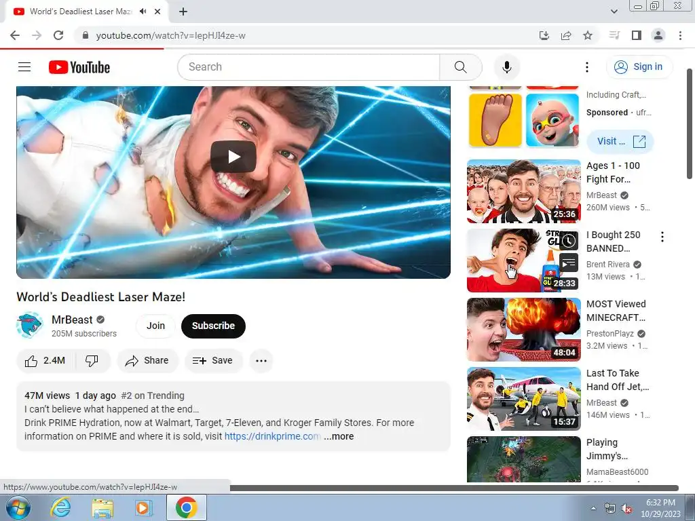The width and height of the screenshot is (695, 521).
Task: Open options menu for I Bought 250 BANNED
Action: (x=662, y=237)
